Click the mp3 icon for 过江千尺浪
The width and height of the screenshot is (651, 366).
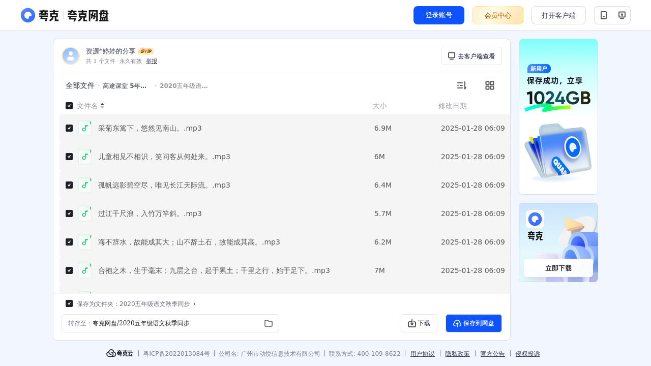click(85, 213)
